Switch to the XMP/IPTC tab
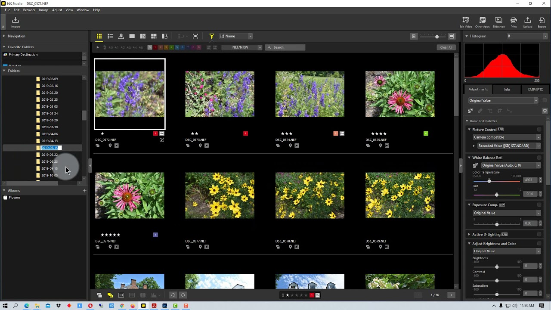Screen dimensions: 551x310 coord(535,90)
